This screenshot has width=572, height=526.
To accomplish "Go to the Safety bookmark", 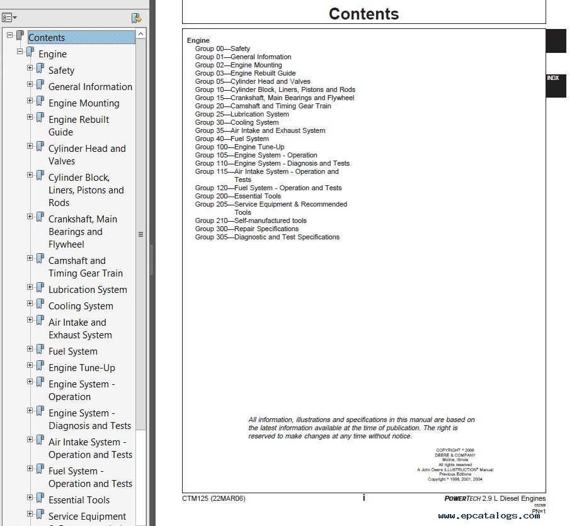I will 61,71.
